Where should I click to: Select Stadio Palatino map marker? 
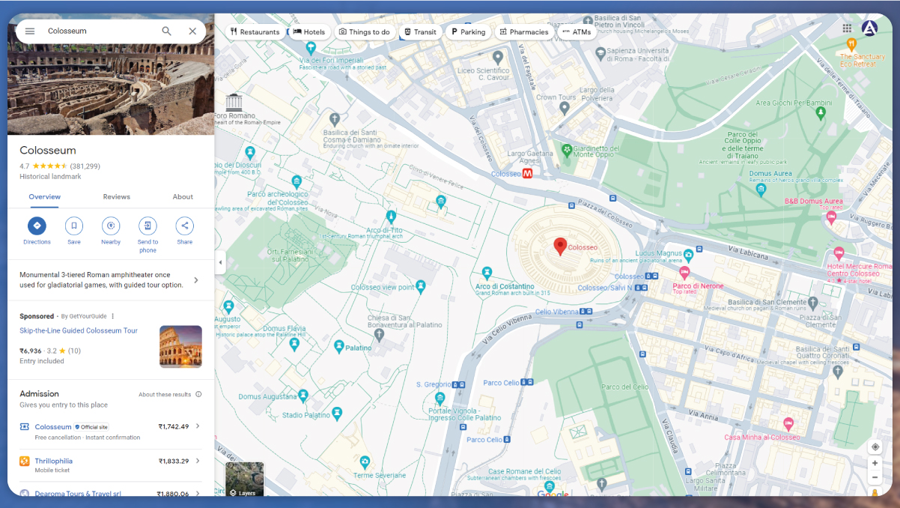(337, 412)
